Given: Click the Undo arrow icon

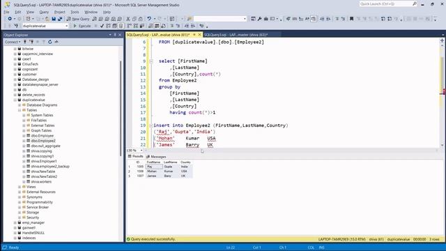Looking at the screenshot, I should (x=149, y=19).
